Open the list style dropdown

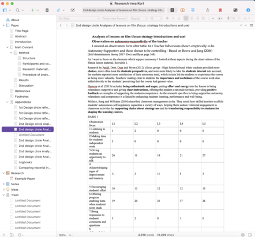[x=247, y=18]
